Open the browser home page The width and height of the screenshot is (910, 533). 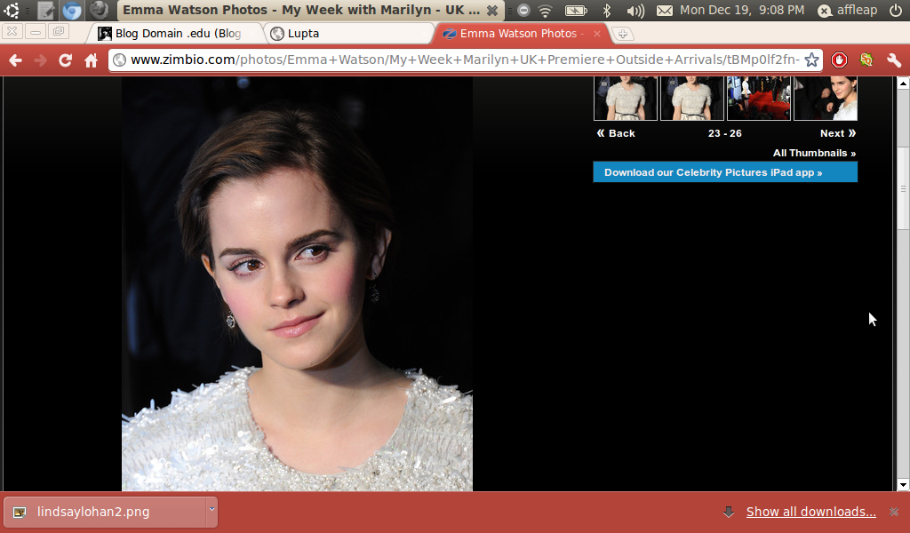pos(92,60)
